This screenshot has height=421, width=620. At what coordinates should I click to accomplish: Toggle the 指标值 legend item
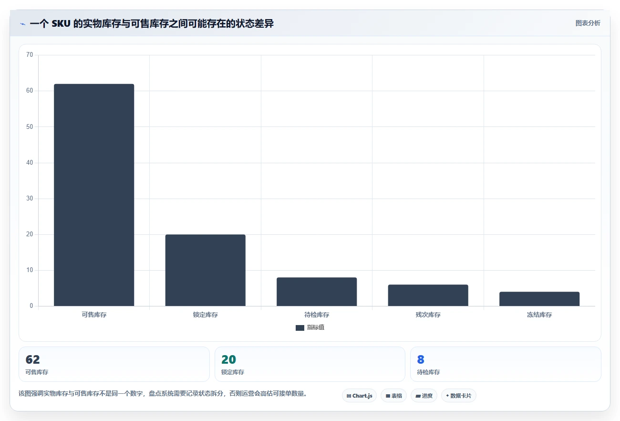(x=310, y=327)
